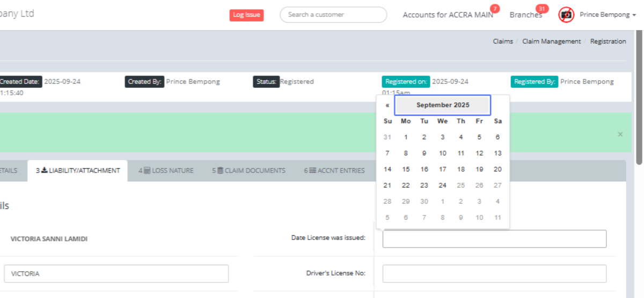The width and height of the screenshot is (644, 298).
Task: Click the Branches notification badge showing 31
Action: click(x=542, y=9)
